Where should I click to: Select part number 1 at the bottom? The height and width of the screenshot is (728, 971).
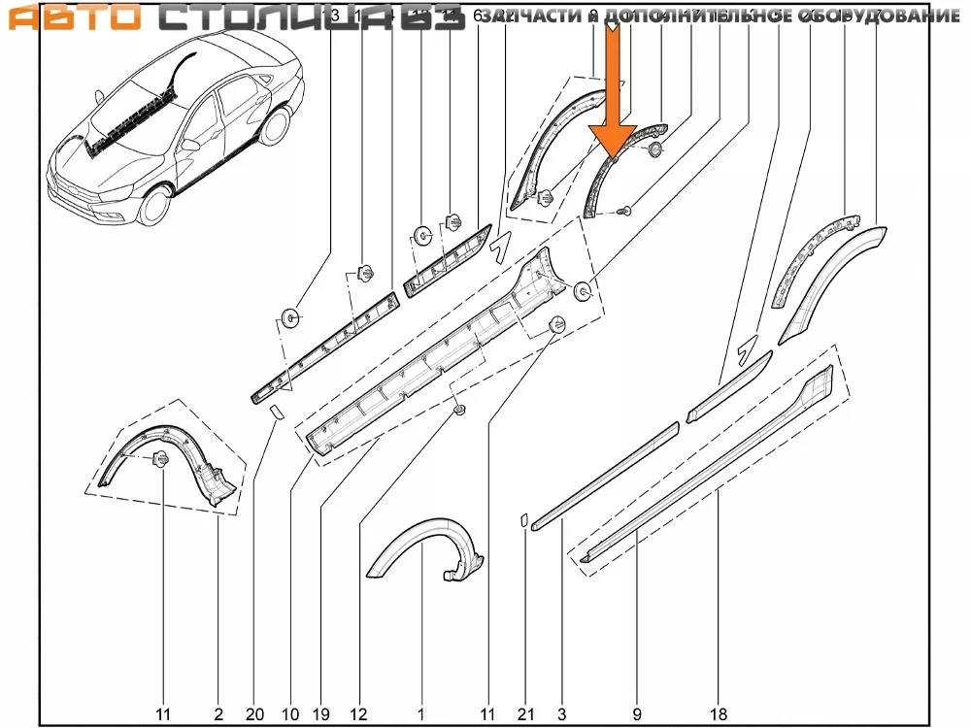click(x=421, y=714)
